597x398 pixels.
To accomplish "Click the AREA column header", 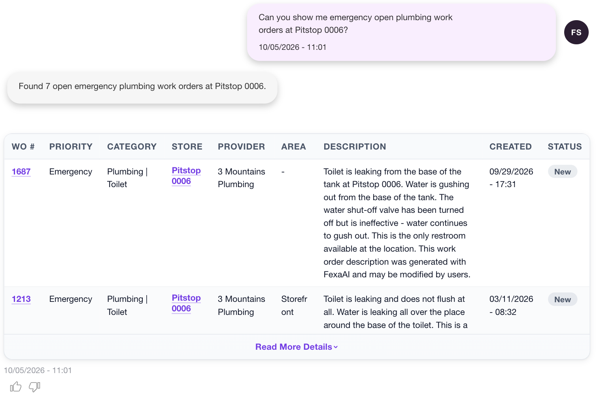I will pyautogui.click(x=293, y=147).
